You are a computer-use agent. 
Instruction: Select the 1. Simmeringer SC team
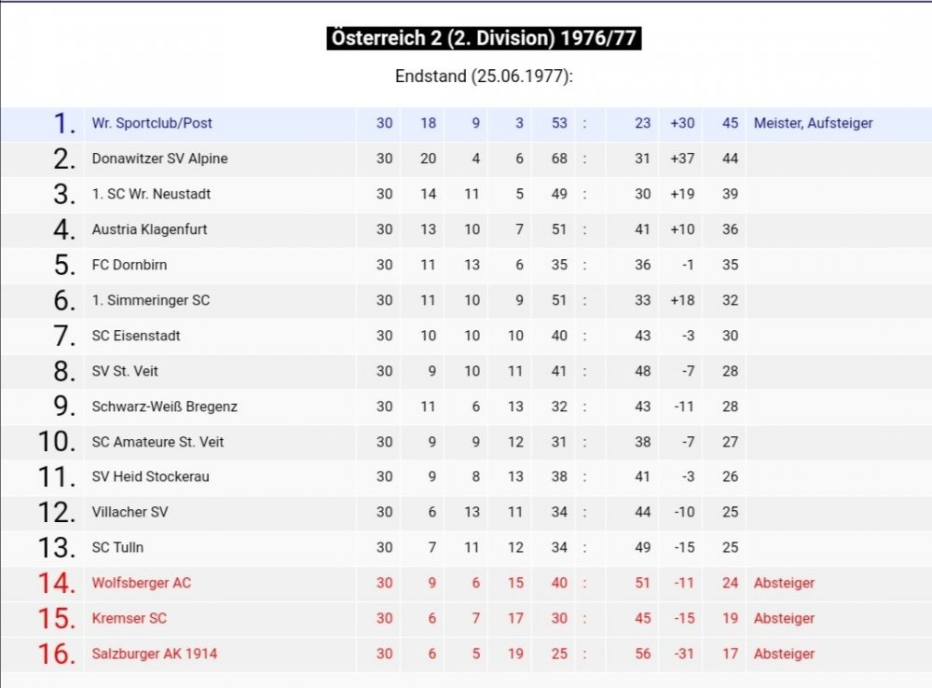pos(150,300)
